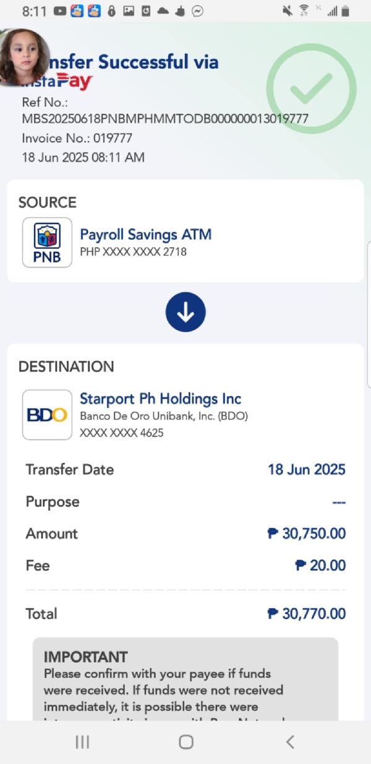Tap the blue down arrow circle

coord(185,312)
